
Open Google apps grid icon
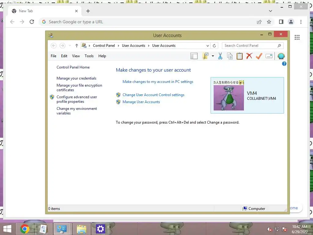tap(297, 37)
